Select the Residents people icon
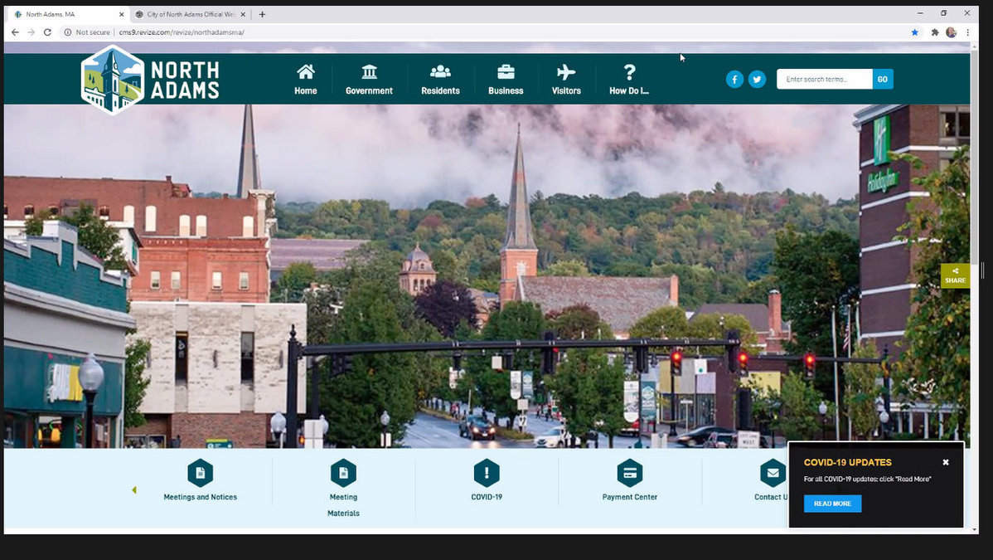 pyautogui.click(x=440, y=72)
